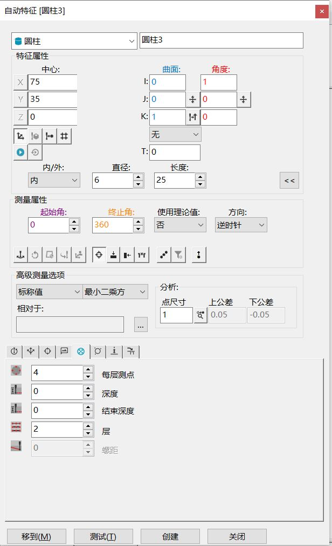
Task: Click the polar/Cartesian coordinate toggle icon
Action: click(x=20, y=136)
